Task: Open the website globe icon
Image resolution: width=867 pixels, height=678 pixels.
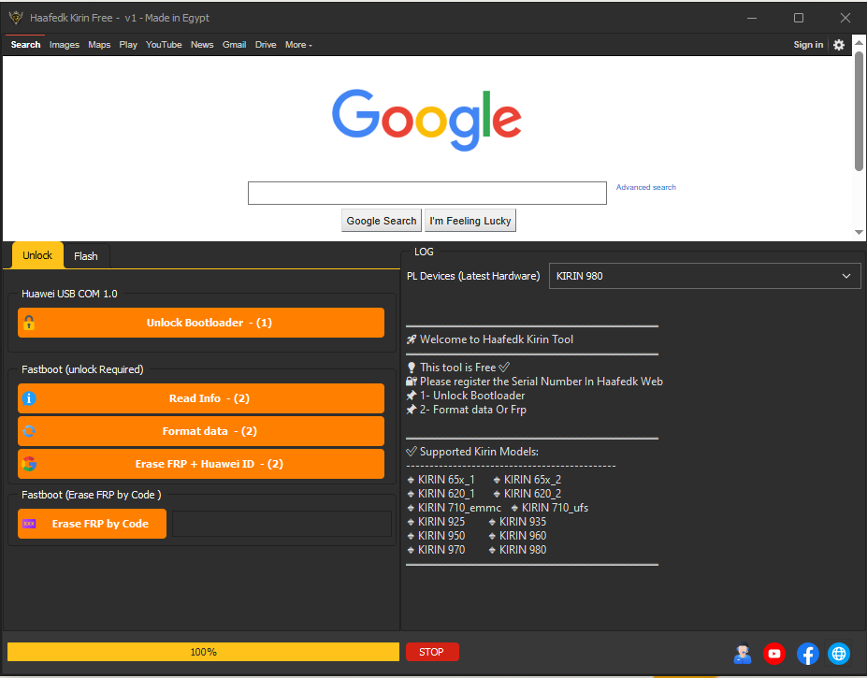Action: pos(839,654)
